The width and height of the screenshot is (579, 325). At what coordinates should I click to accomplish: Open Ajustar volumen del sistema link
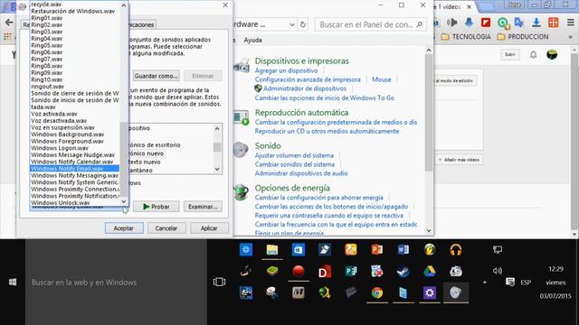[294, 155]
